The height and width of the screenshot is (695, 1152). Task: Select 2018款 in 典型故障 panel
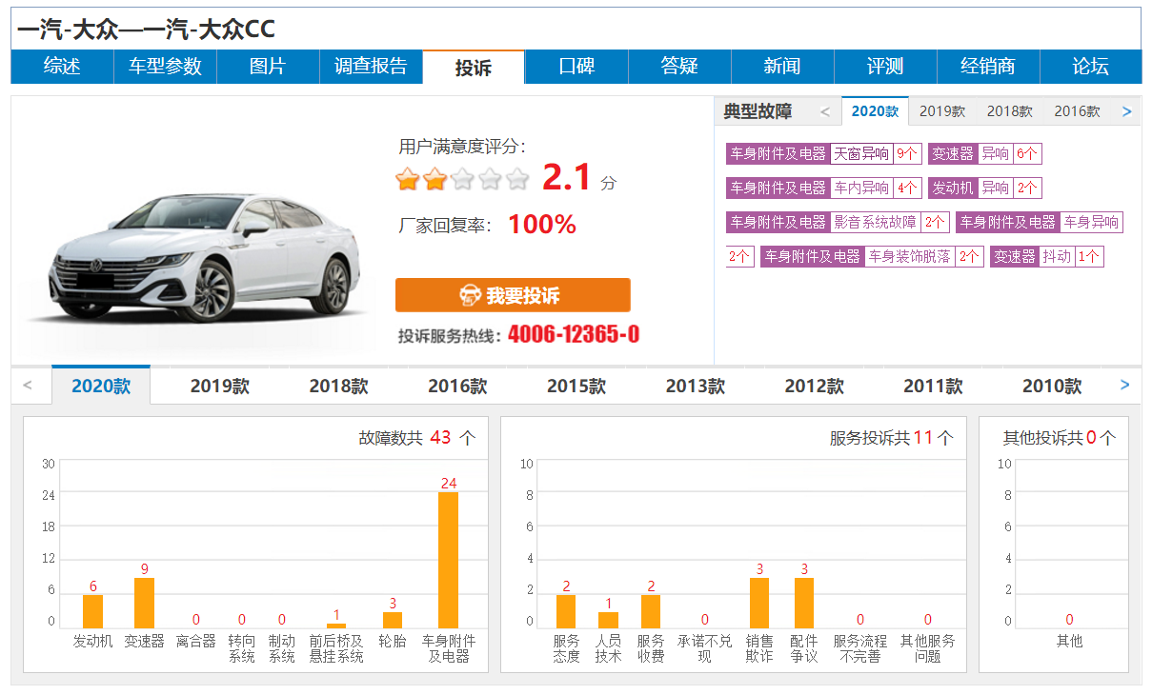[1010, 111]
